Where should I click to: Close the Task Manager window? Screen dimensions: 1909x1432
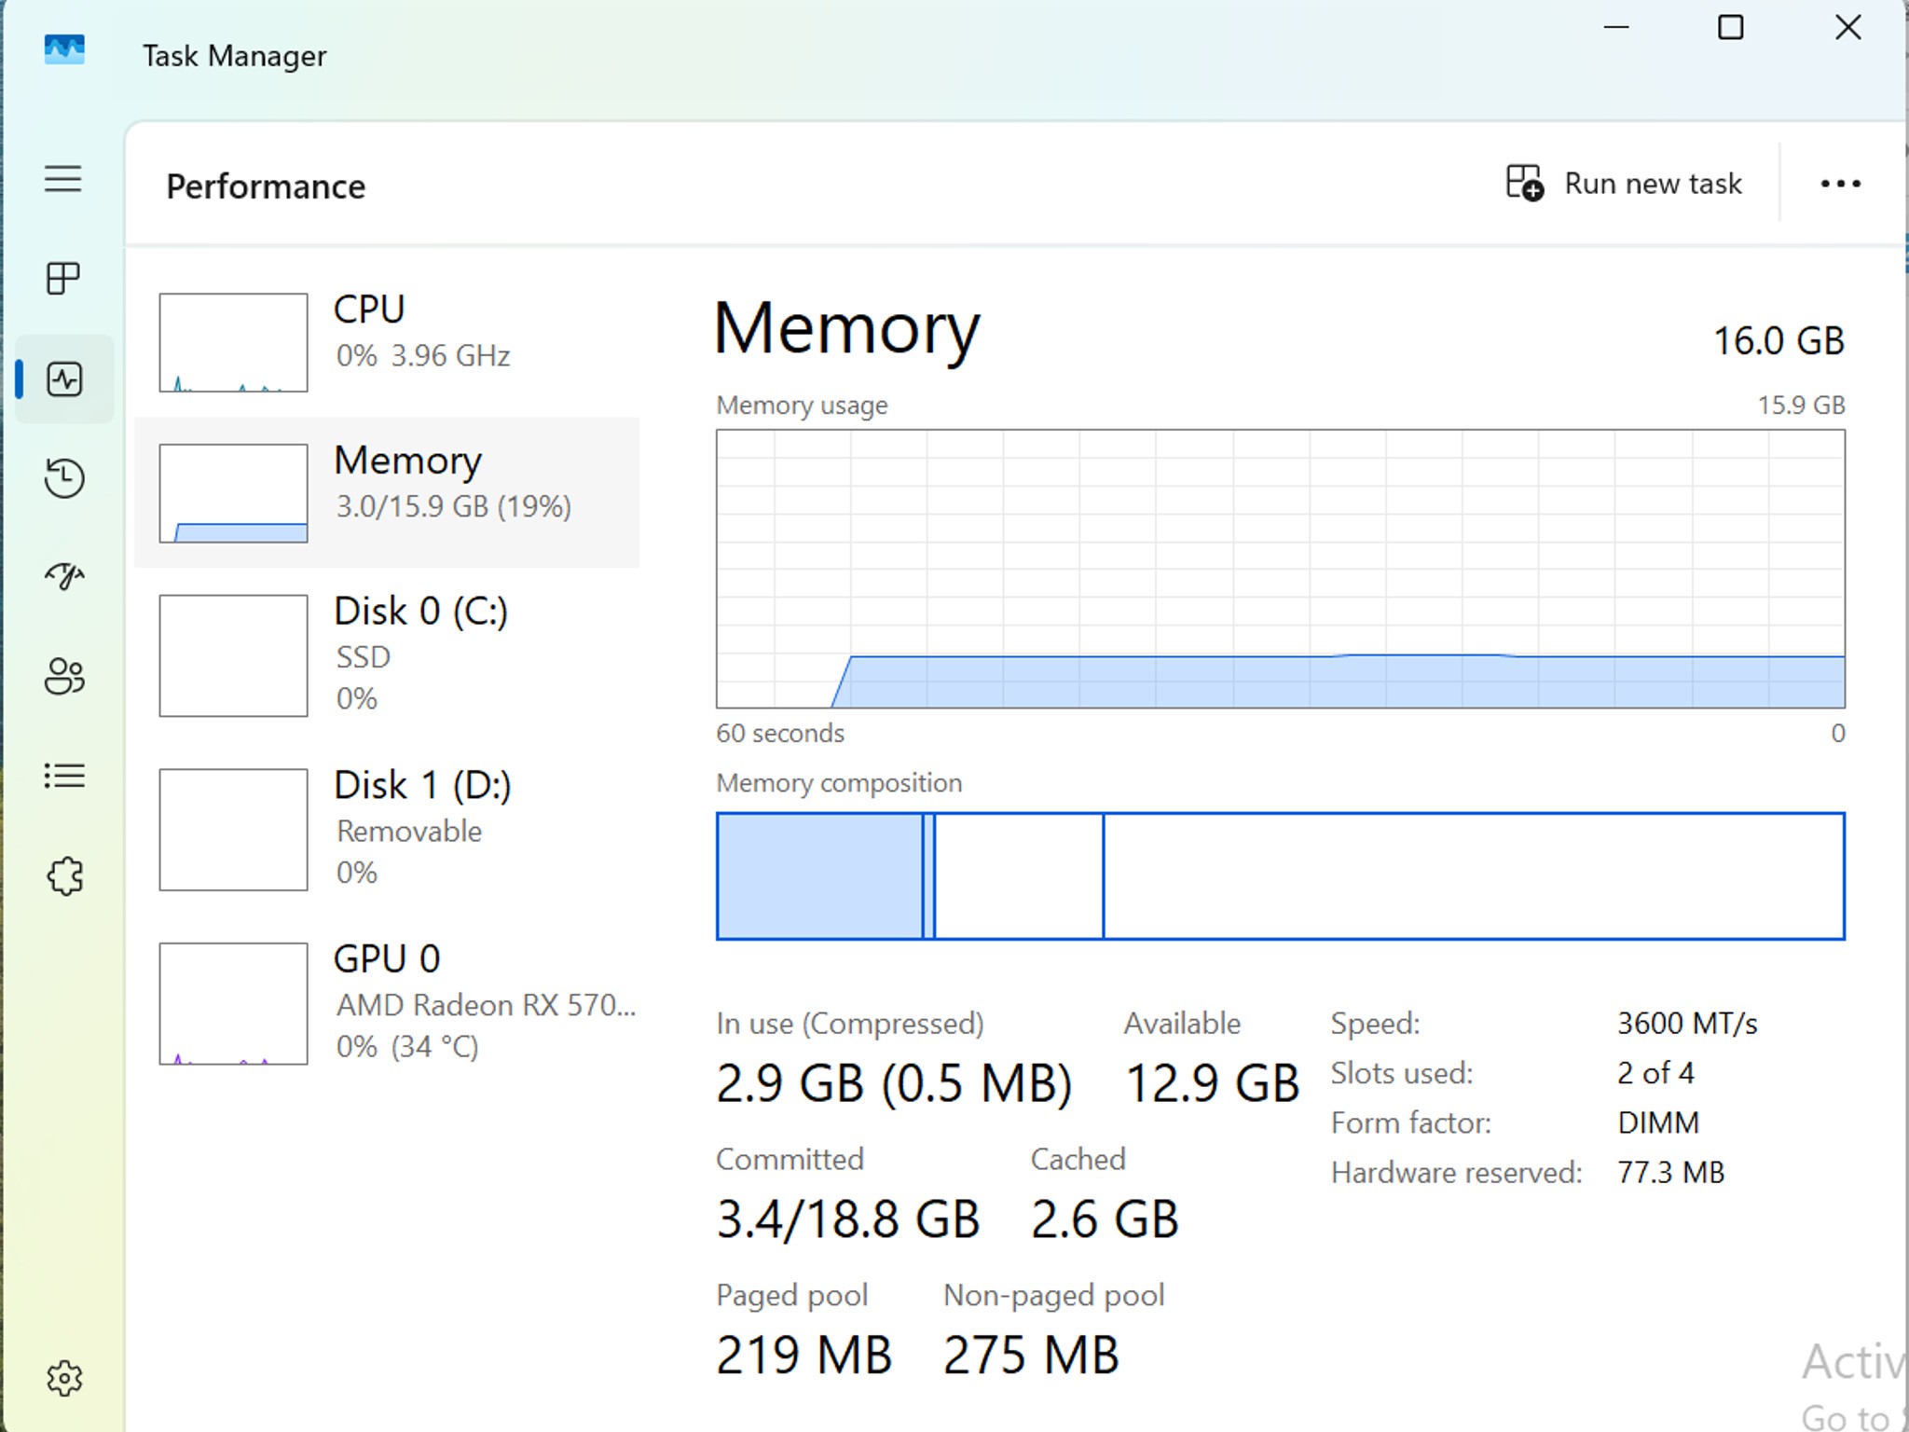pyautogui.click(x=1847, y=28)
